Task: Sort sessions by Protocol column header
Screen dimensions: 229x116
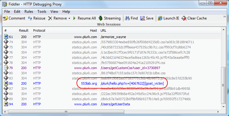Action: (x=39, y=31)
